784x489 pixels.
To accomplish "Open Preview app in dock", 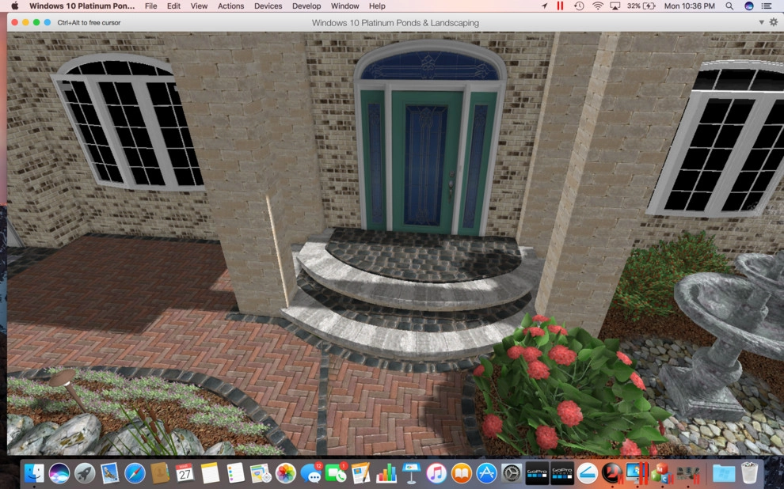I will click(109, 472).
